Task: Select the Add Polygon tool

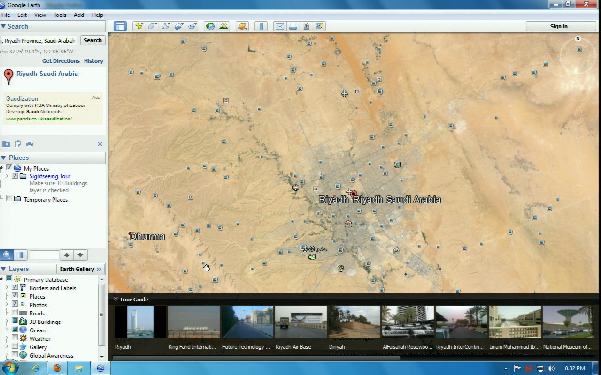Action: 152,26
